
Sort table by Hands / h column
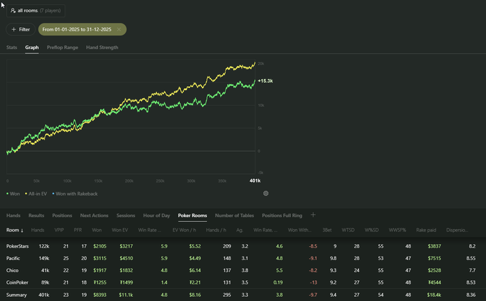coord(216,230)
